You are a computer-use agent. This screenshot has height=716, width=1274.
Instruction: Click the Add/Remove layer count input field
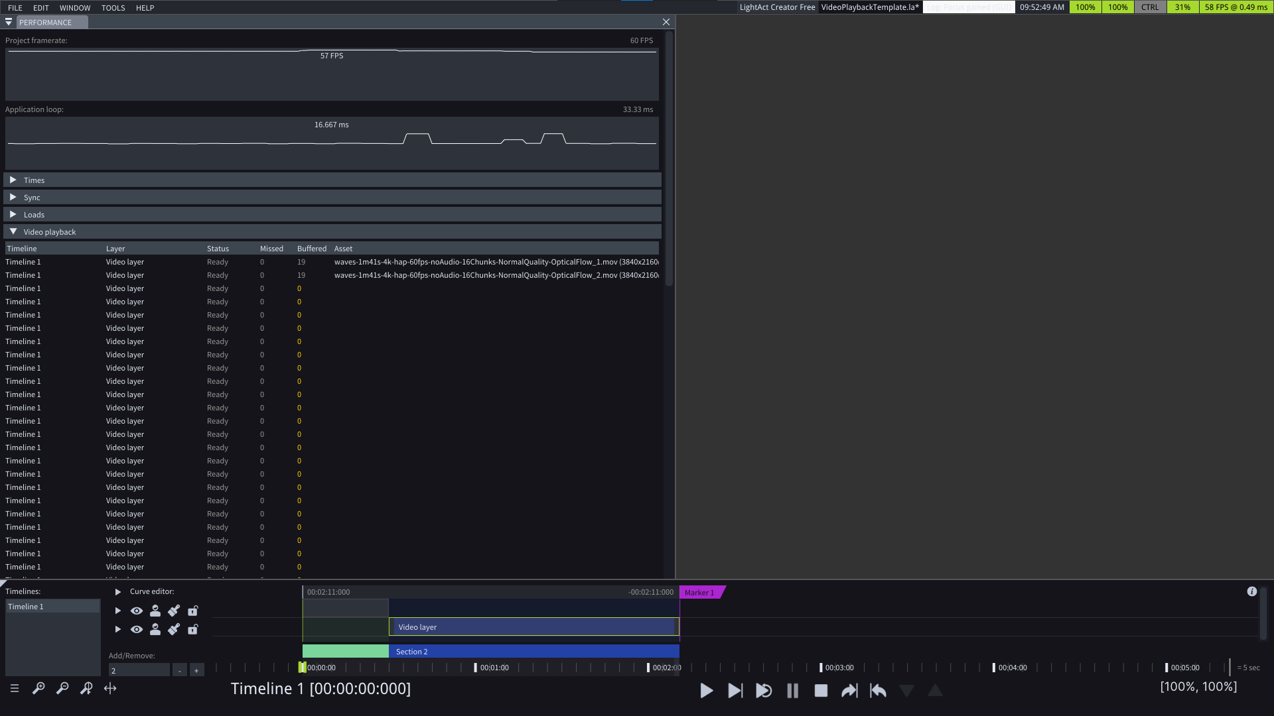[x=139, y=670]
